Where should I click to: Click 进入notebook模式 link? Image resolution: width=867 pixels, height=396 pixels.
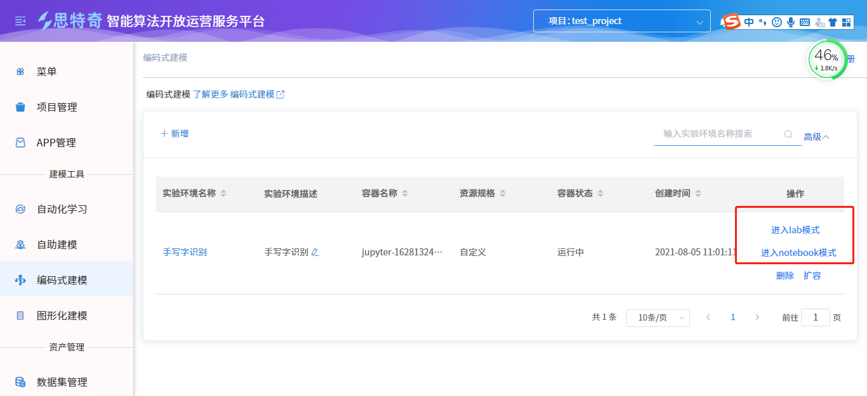pos(798,253)
